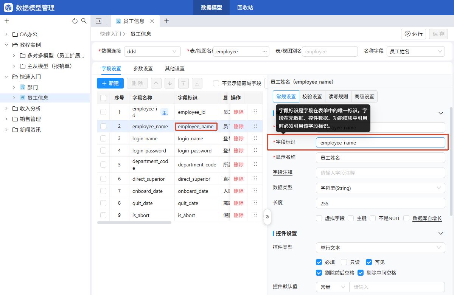This screenshot has width=454, height=295.
Task: Open the 校验设置 tab
Action: [312, 96]
